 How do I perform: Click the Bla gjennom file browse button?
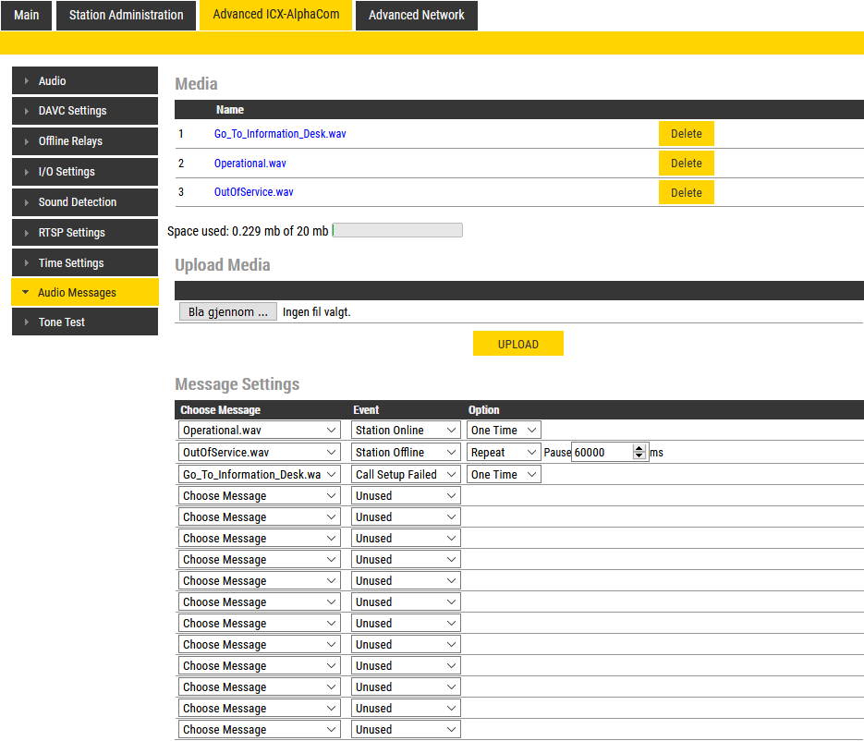[227, 312]
